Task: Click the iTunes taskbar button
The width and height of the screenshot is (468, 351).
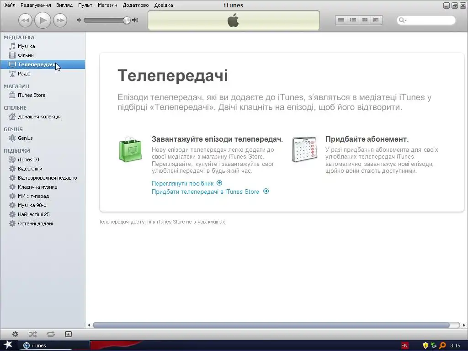Action: pos(54,346)
